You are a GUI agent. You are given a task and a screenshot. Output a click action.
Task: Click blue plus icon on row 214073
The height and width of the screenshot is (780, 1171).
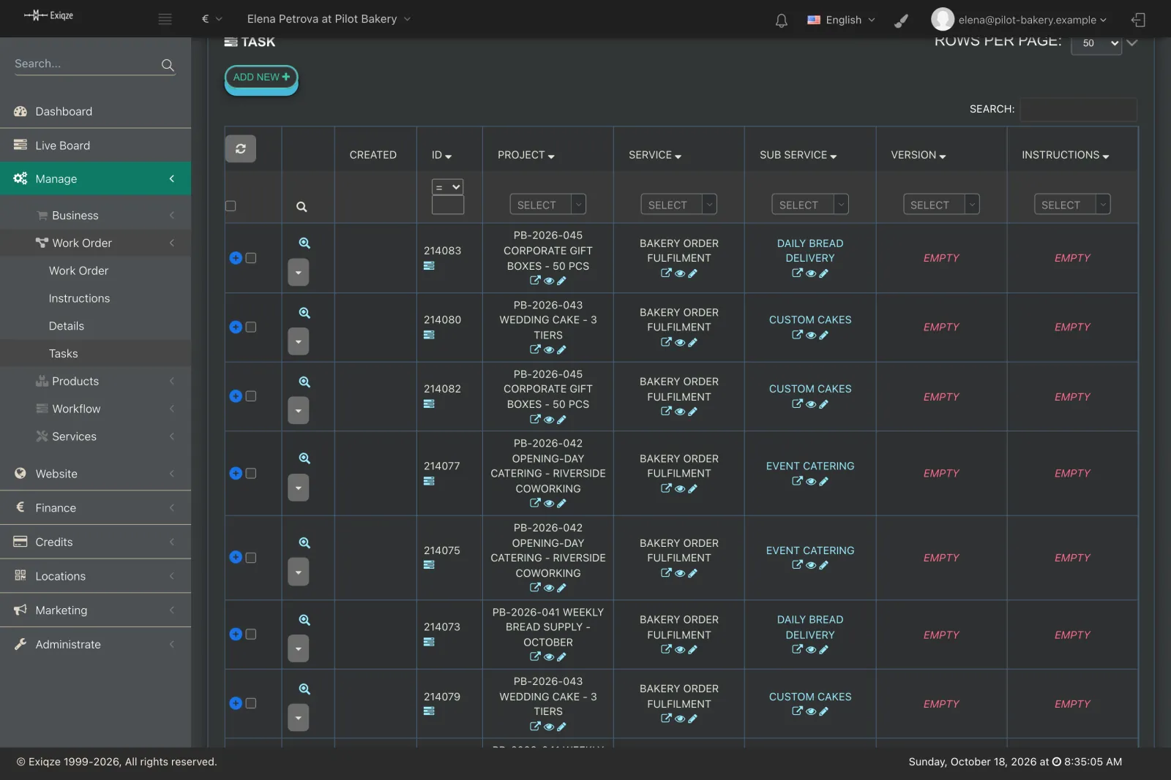point(236,635)
